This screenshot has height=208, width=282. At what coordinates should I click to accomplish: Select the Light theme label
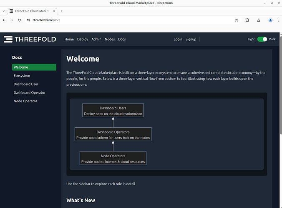(x=251, y=39)
